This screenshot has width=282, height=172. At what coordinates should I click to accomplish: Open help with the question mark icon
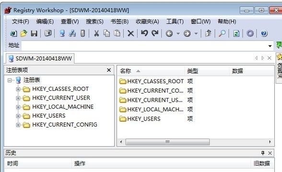pos(264,33)
